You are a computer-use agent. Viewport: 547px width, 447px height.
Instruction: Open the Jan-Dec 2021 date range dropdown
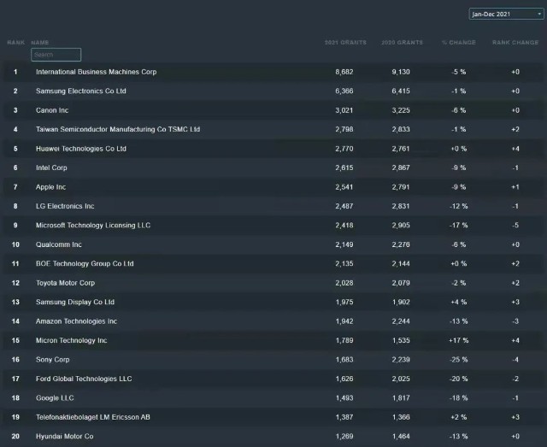506,14
